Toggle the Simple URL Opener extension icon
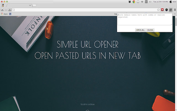Screen dimensions: 177x111 [x=171, y=10]
